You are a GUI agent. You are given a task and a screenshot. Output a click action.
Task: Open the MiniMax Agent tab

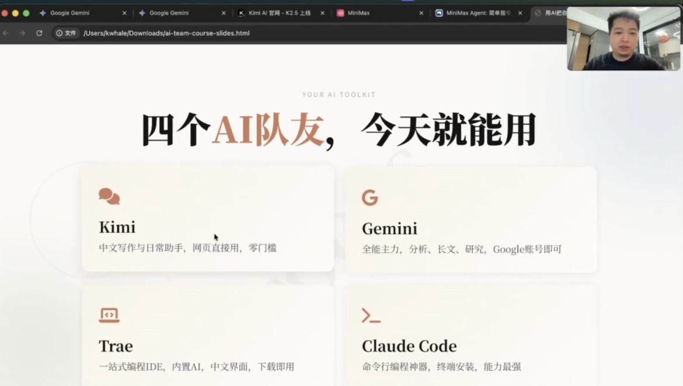478,13
